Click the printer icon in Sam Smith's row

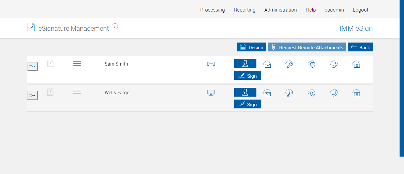point(211,64)
